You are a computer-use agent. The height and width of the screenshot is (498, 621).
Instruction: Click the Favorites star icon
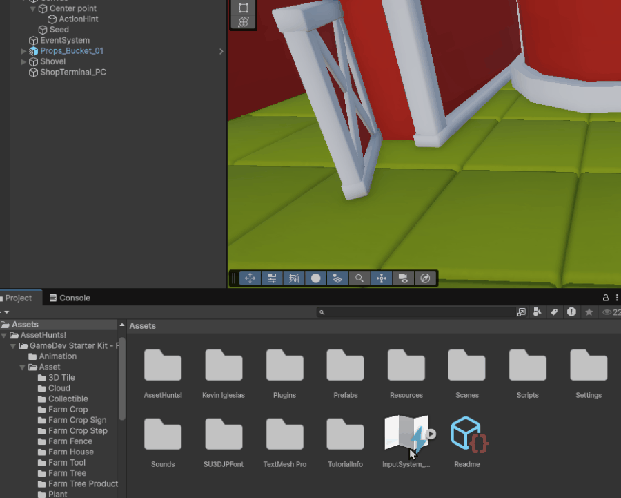coord(589,312)
